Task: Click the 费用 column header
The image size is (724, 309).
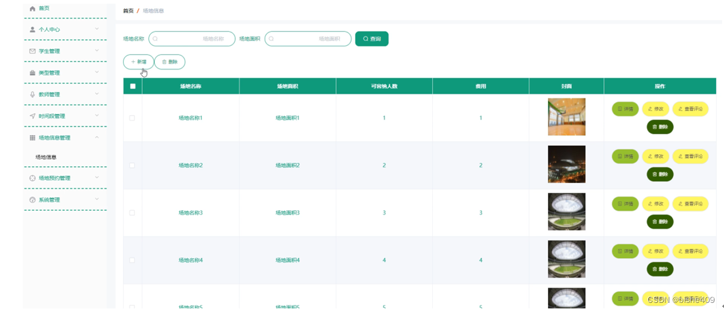Action: click(481, 86)
